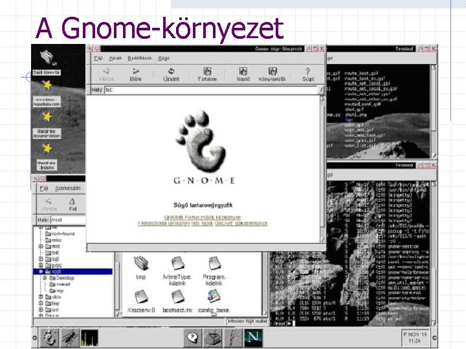Expand the usr folder in tree
This screenshot has width=466, height=349.
pyautogui.click(x=41, y=310)
